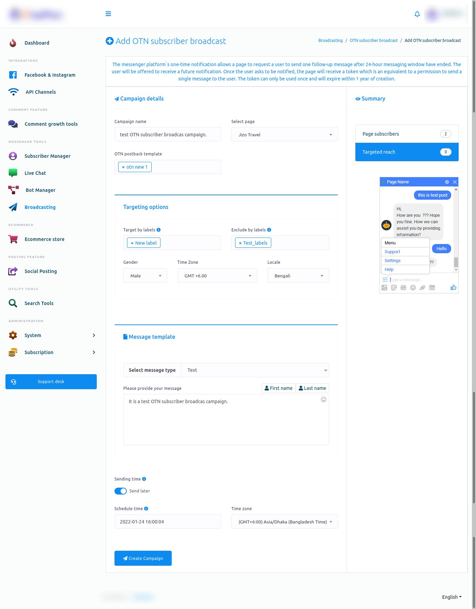Click the gear icon in chat preview
This screenshot has width=476, height=609.
[447, 182]
